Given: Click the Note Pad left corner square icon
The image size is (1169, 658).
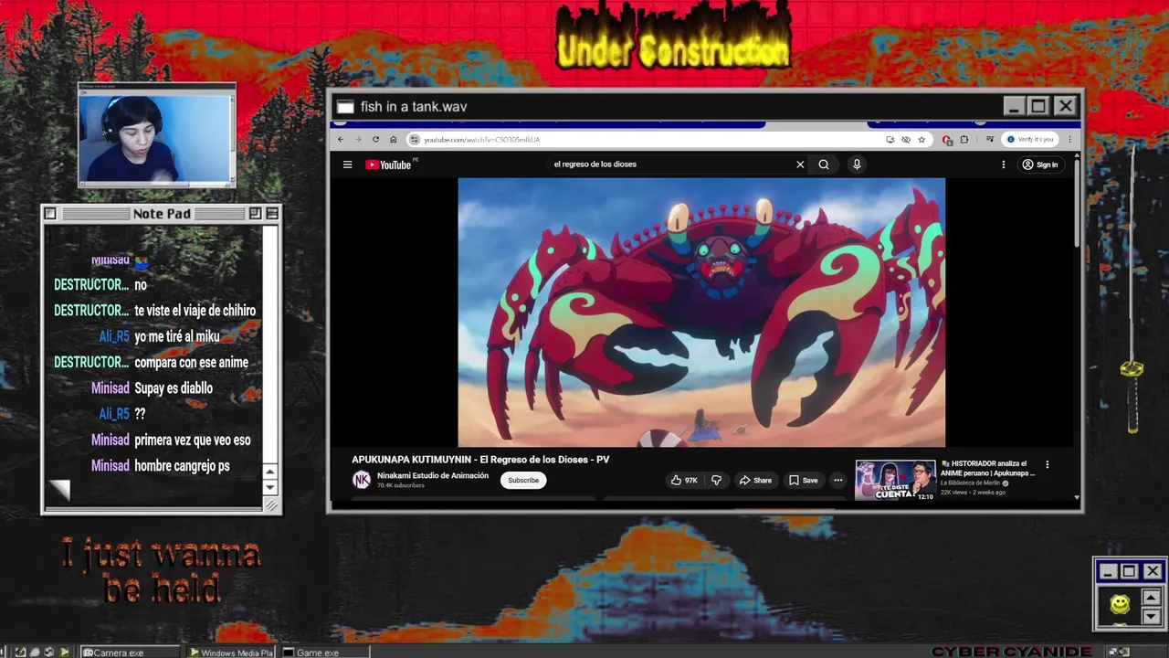Looking at the screenshot, I should pos(50,213).
